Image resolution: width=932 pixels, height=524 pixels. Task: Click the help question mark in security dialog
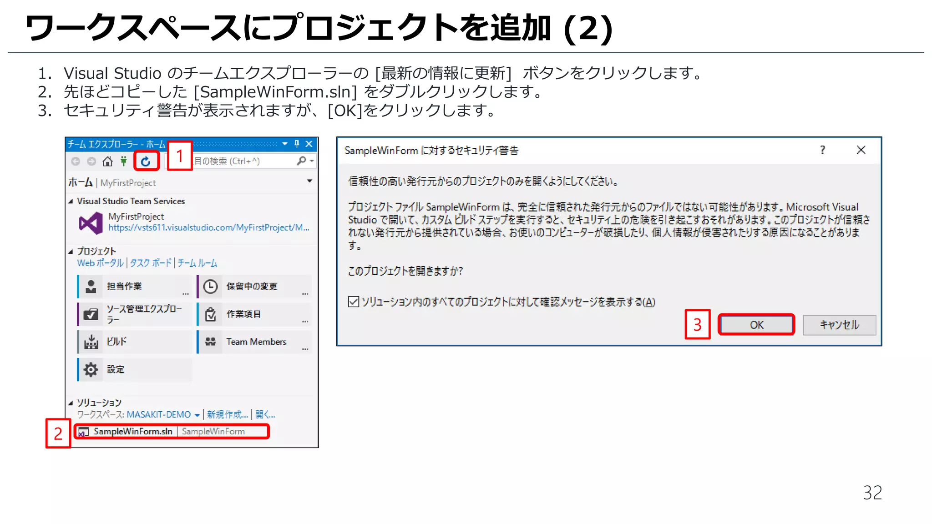(822, 150)
